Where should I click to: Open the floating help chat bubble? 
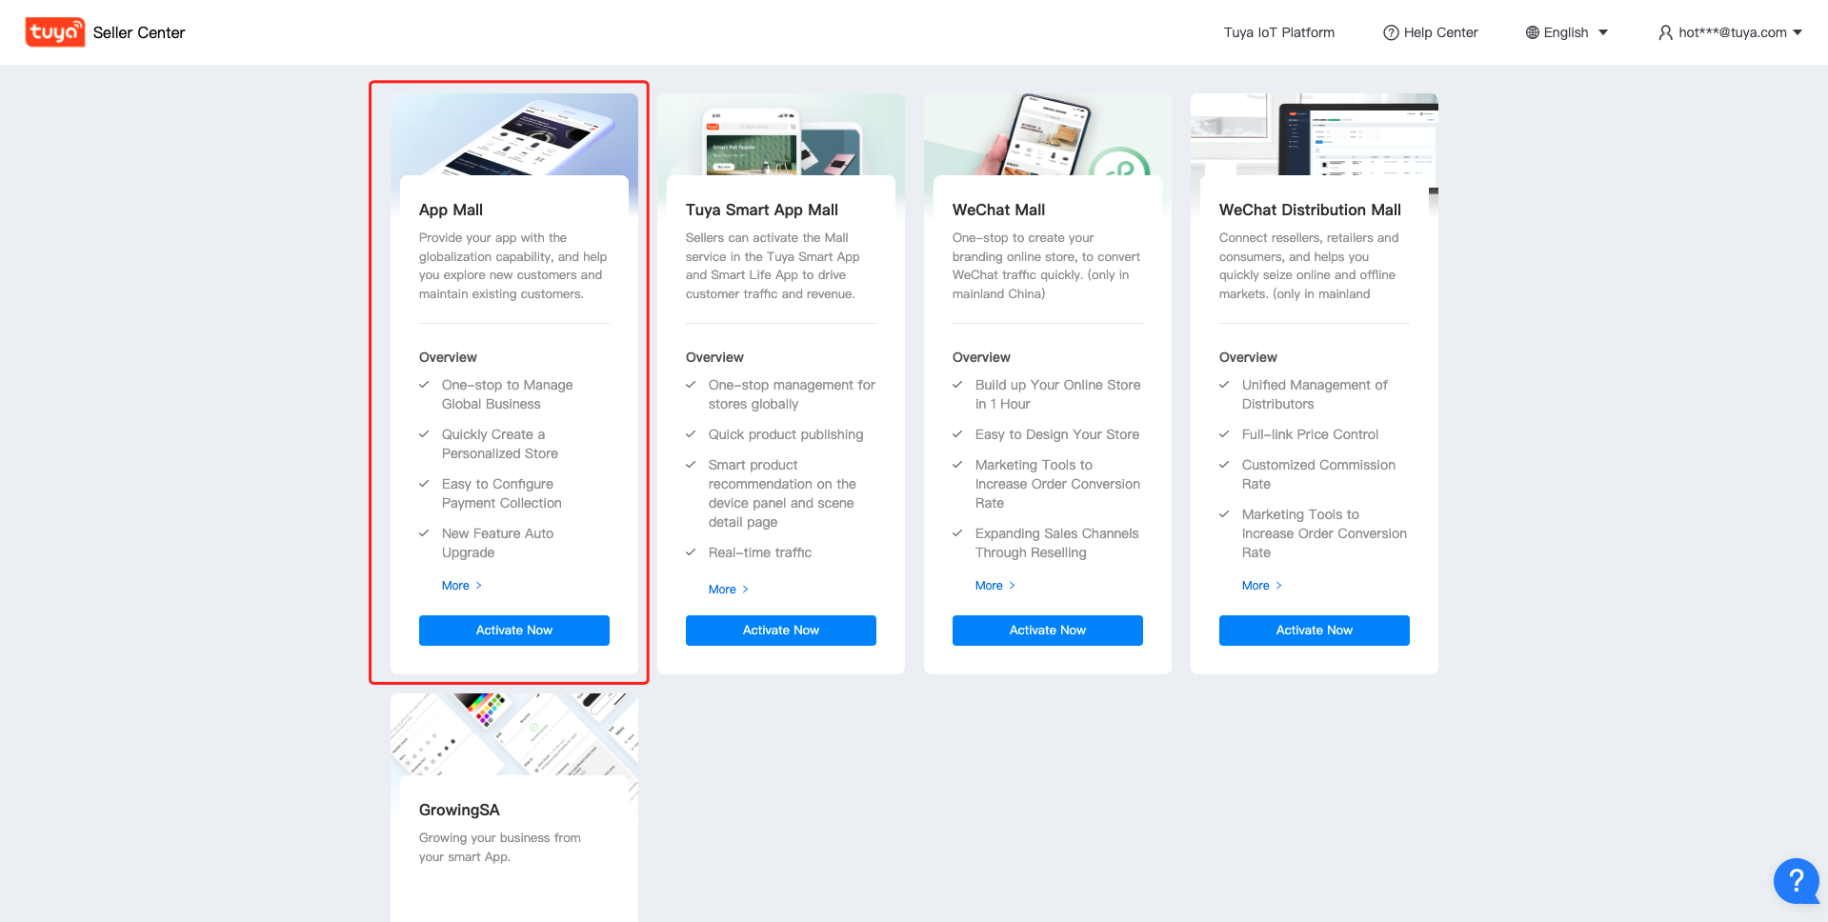click(1796, 880)
